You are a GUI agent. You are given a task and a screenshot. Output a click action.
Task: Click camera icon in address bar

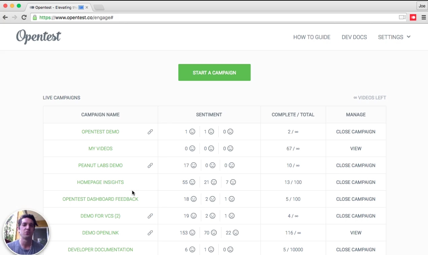[x=402, y=17]
